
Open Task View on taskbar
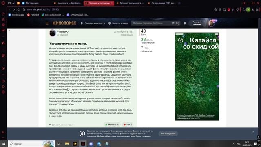click(59, 144)
